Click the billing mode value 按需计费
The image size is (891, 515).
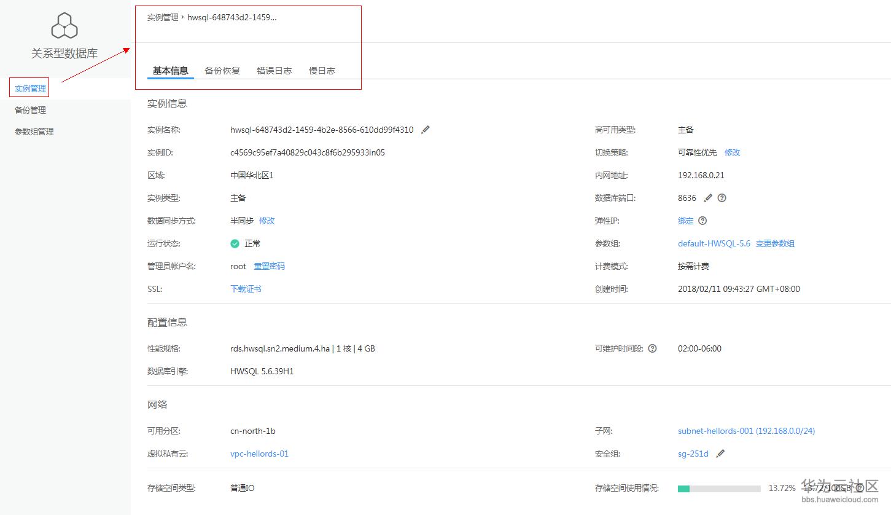[x=693, y=266]
